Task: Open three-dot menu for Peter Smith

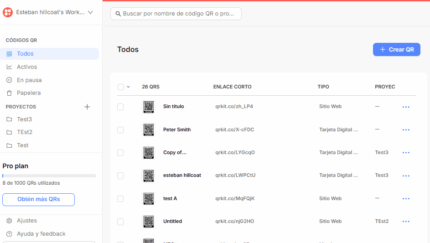Action: coord(406,130)
